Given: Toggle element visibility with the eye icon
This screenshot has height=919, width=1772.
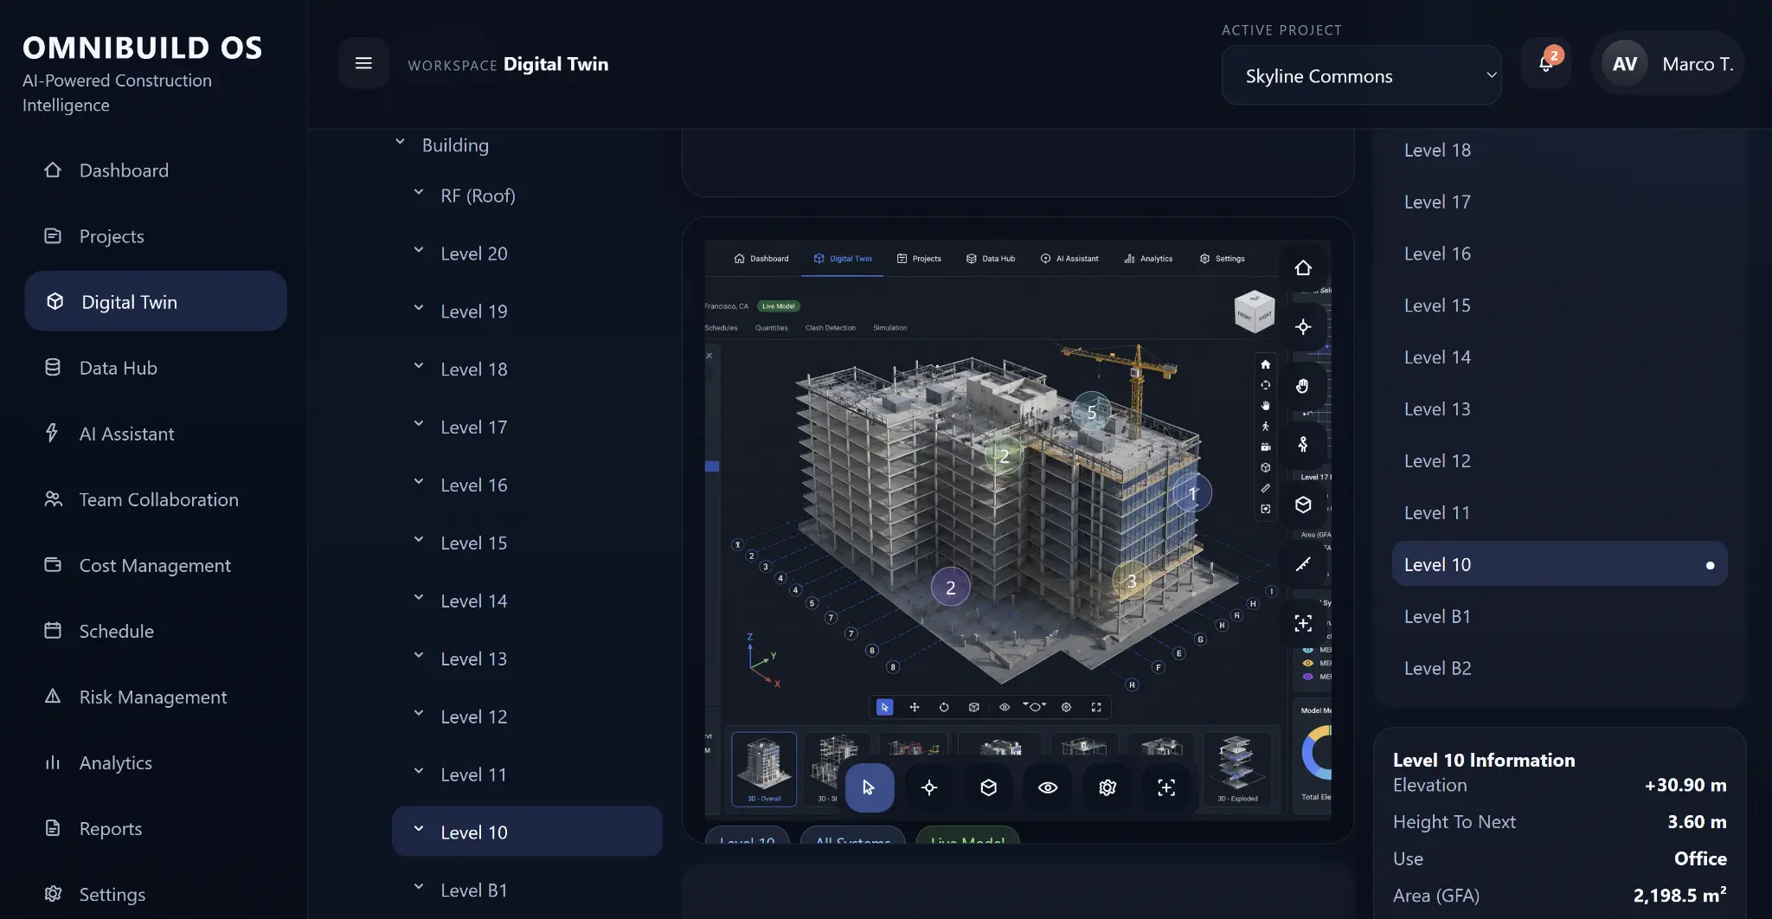Looking at the screenshot, I should 1048,787.
